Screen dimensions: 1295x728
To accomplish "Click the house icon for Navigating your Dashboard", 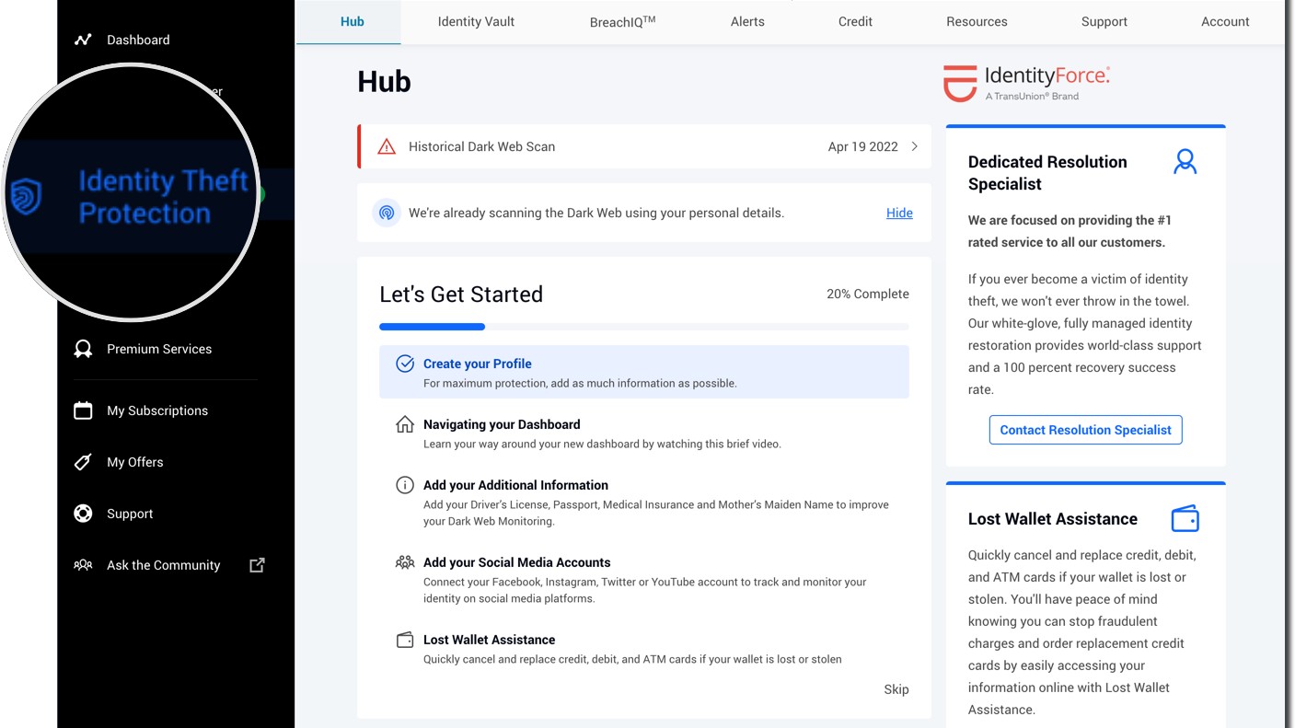I will coord(405,424).
